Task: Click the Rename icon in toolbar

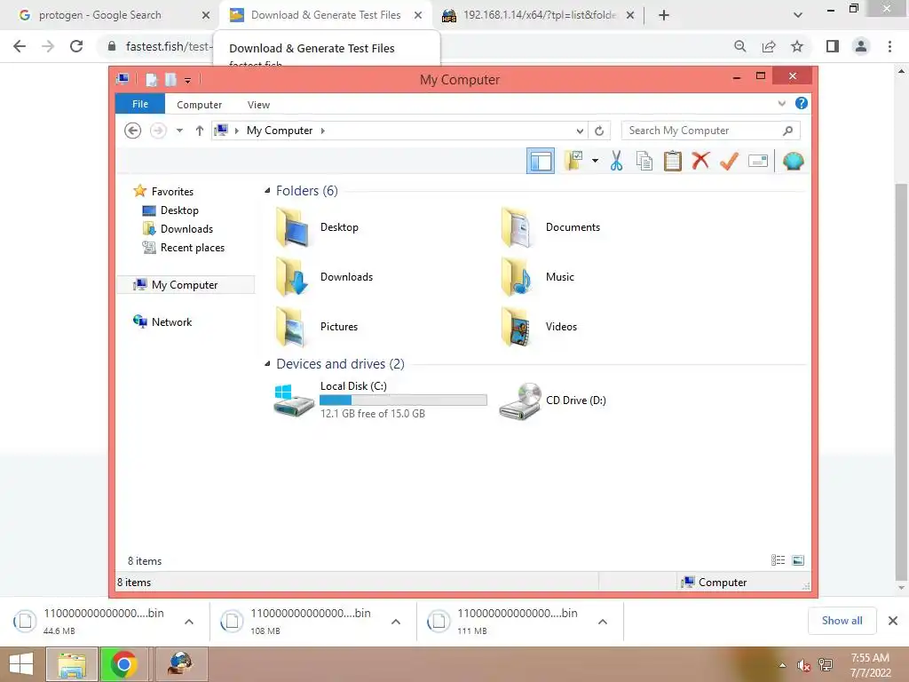Action: point(758,162)
